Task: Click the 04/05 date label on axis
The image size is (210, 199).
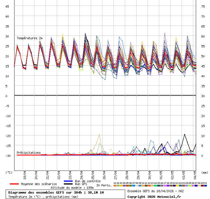Action: tap(195, 174)
